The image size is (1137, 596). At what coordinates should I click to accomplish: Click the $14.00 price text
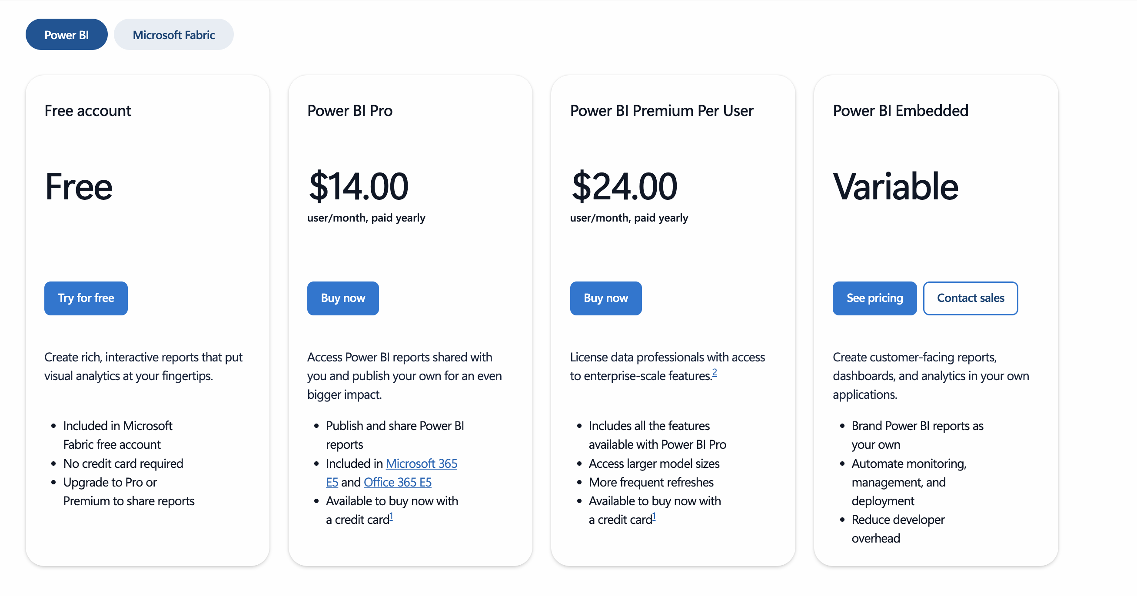click(359, 186)
